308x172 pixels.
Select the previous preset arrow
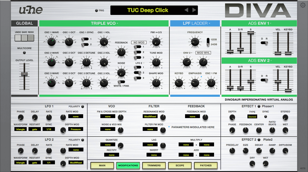pyautogui.click(x=186, y=10)
